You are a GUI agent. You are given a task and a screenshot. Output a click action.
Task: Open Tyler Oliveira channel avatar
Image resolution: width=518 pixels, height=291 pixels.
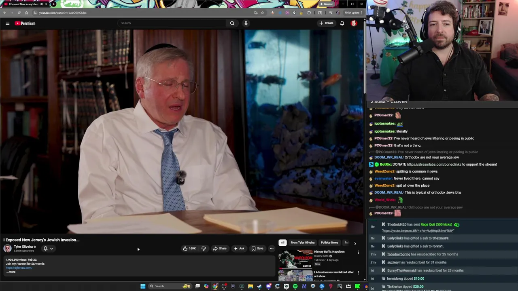pos(7,249)
